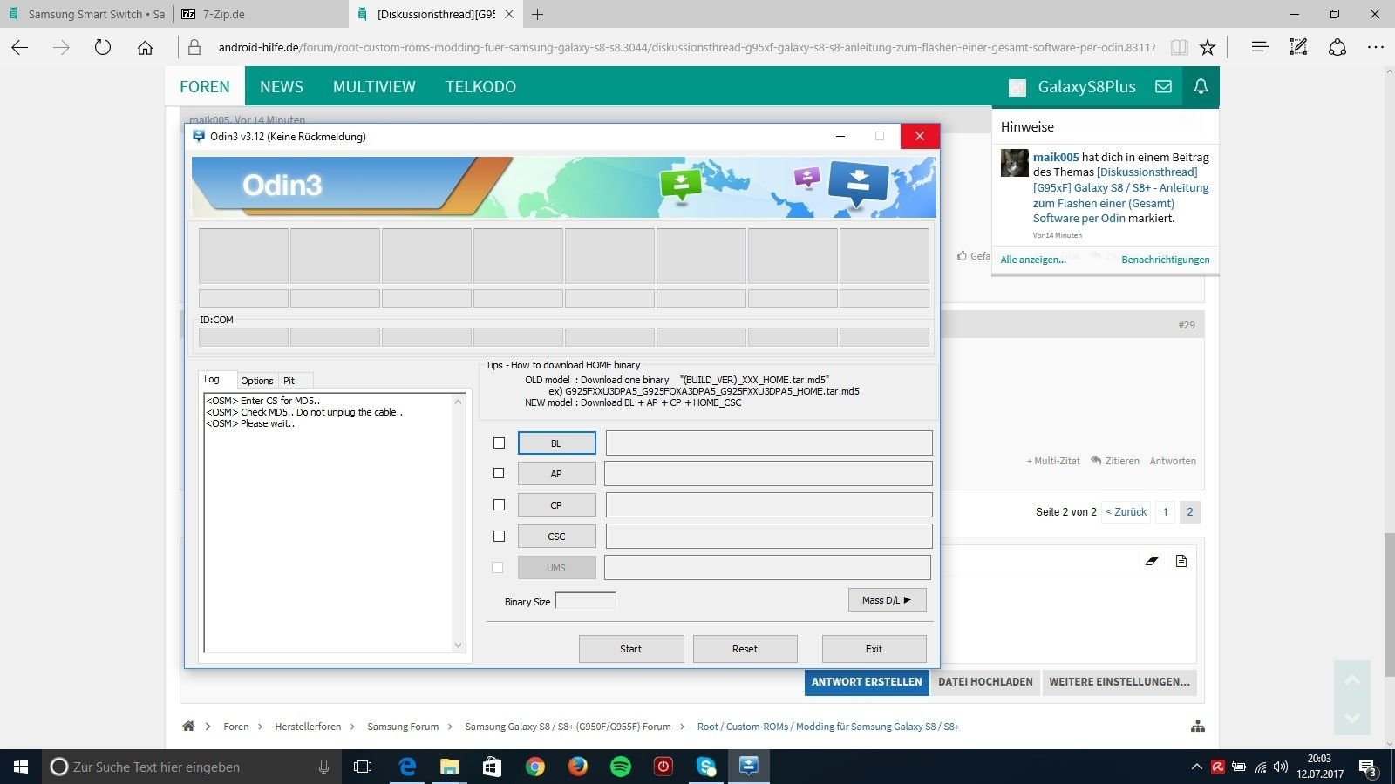Open MULTIVIEW navigation item
Screen dimensions: 1395x784
(374, 86)
